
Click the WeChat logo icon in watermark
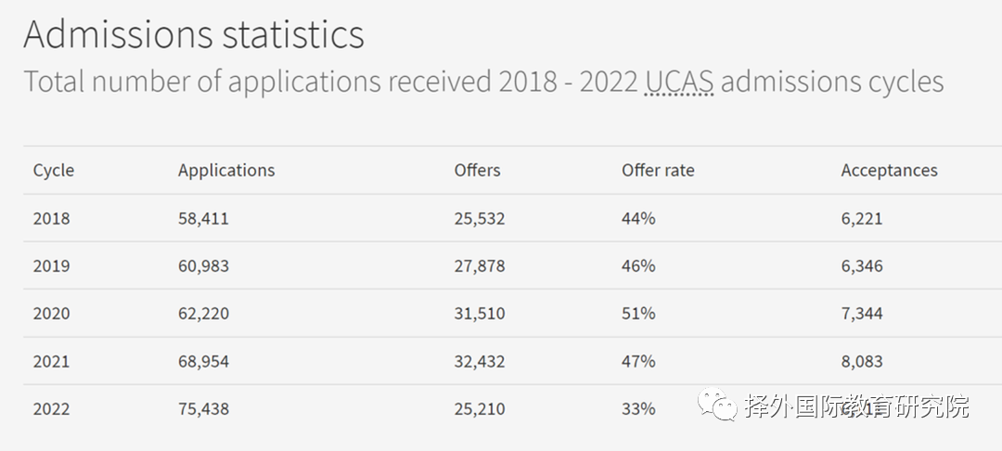pyautogui.click(x=717, y=405)
